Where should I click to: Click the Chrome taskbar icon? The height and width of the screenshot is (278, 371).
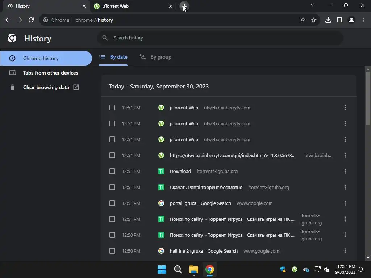click(210, 269)
